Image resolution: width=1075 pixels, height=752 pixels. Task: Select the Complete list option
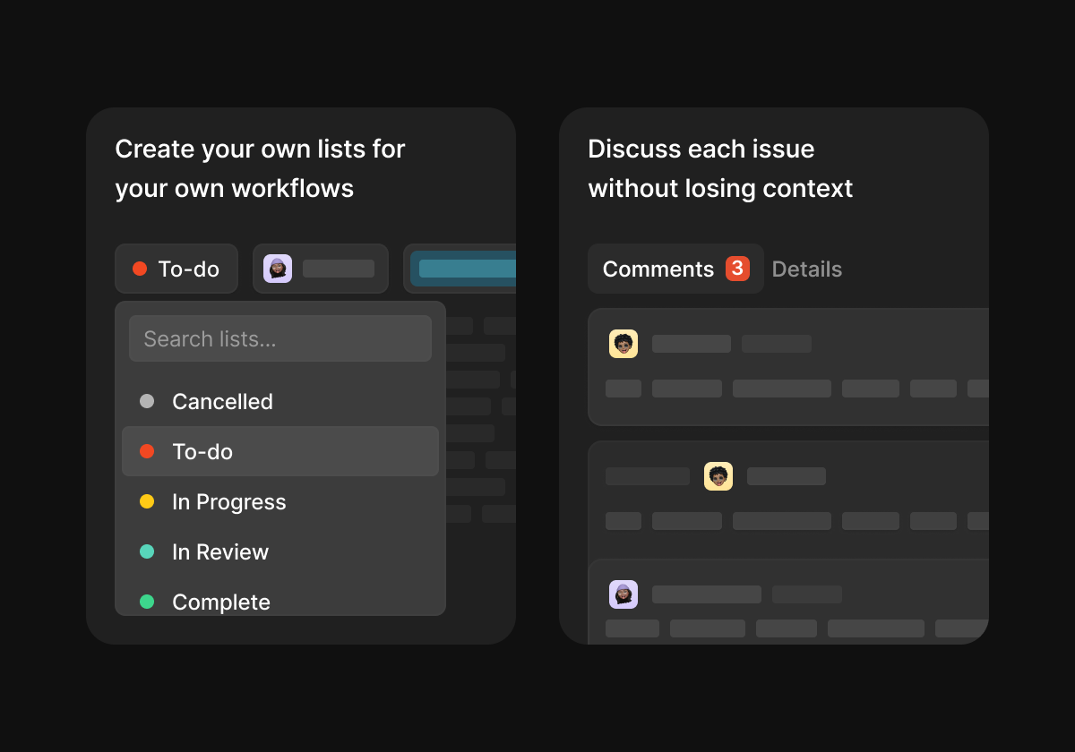click(x=221, y=602)
